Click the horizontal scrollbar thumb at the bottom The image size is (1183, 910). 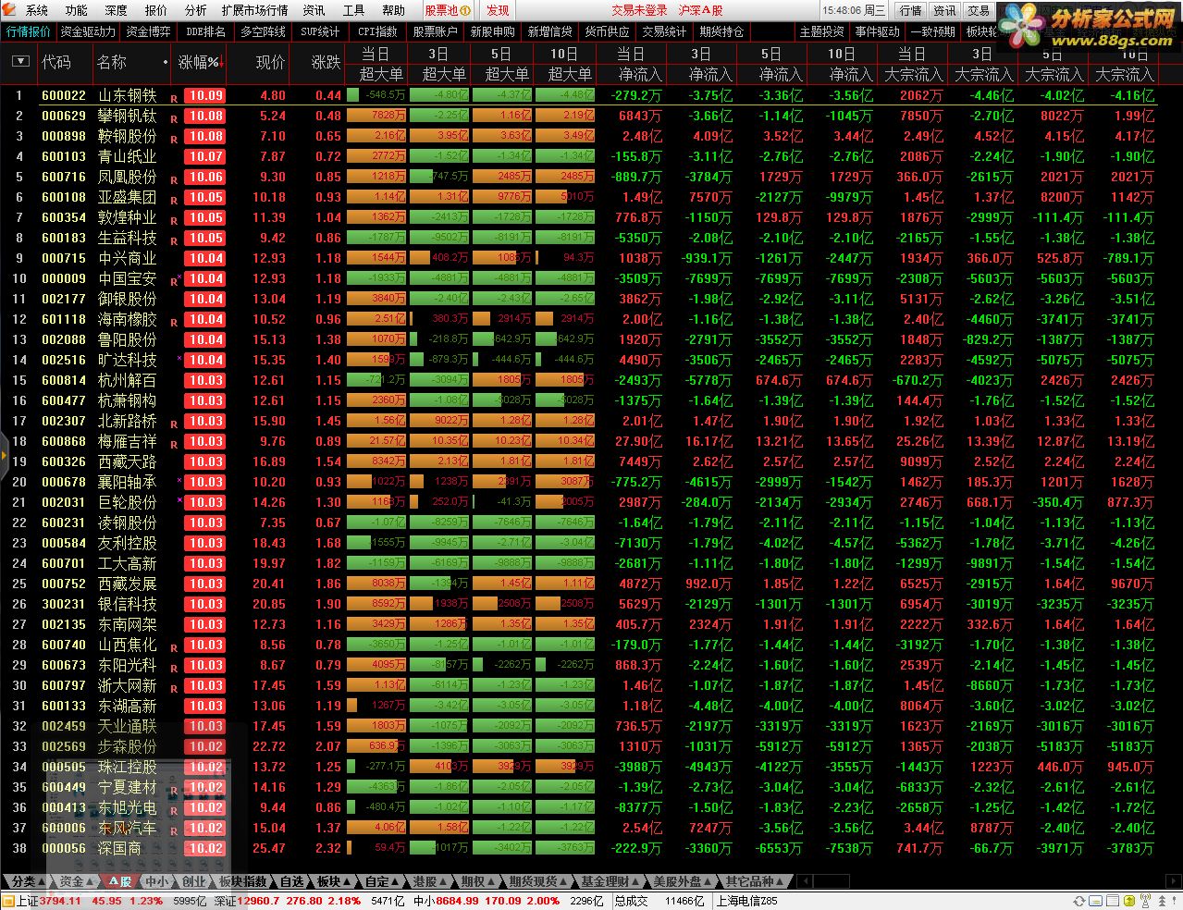pyautogui.click(x=832, y=881)
